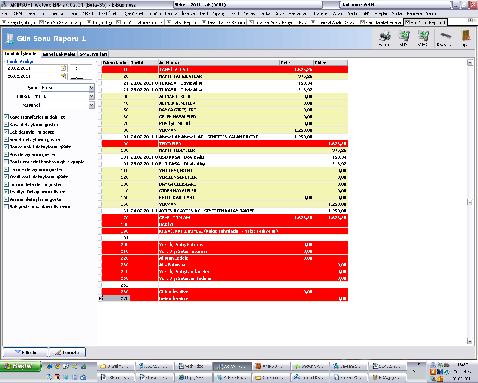Open the Fatura menu
Screen dimensions: 478x383
click(x=171, y=13)
